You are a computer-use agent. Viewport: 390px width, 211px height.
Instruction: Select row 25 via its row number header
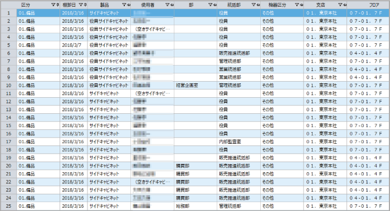(x=9, y=206)
